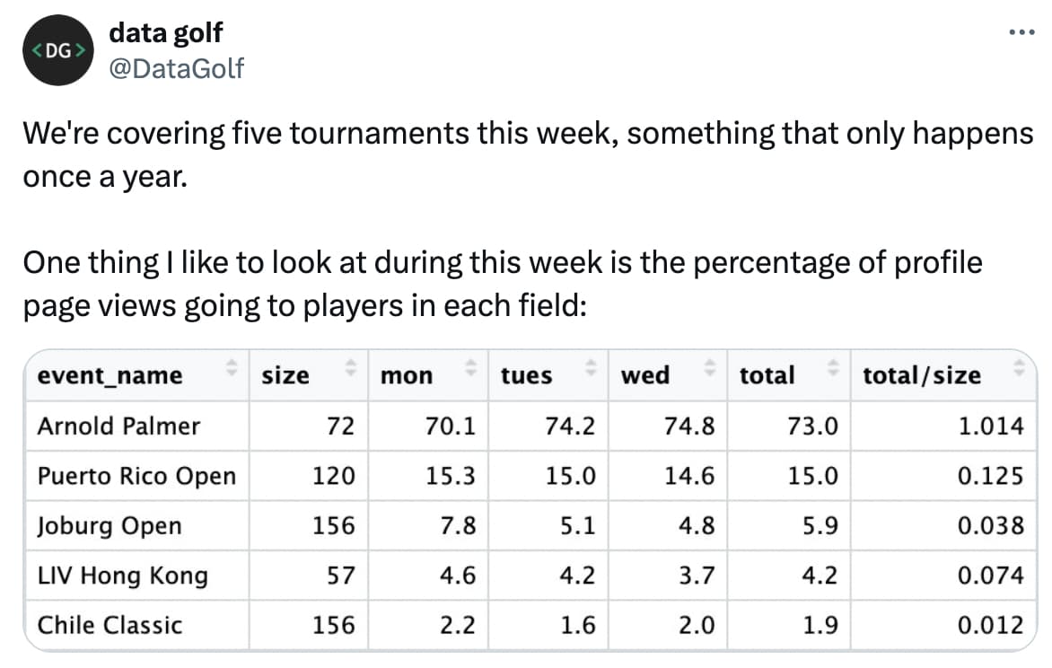Click the Data Golf DG profile avatar

pyautogui.click(x=59, y=51)
